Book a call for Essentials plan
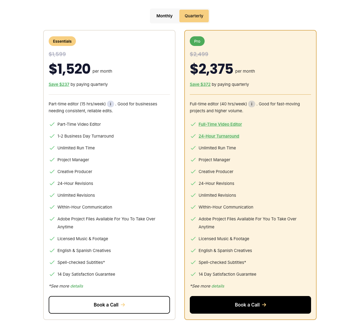 tap(109, 305)
